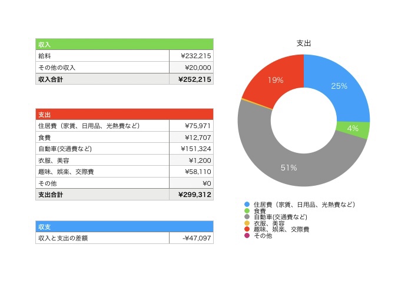This screenshot has width=408, height=291.
Task: Select the ¥151,324 car expense cell
Action: [x=191, y=149]
